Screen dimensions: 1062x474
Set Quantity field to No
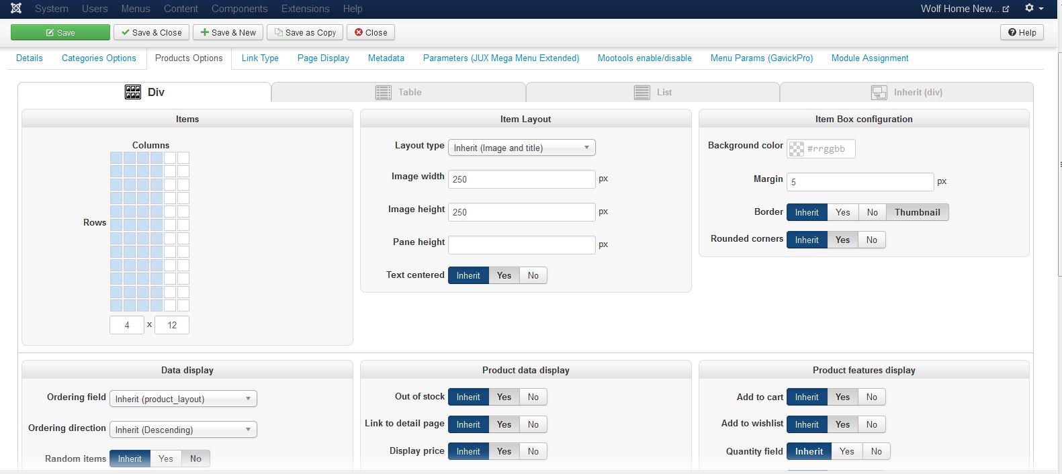[x=877, y=451]
